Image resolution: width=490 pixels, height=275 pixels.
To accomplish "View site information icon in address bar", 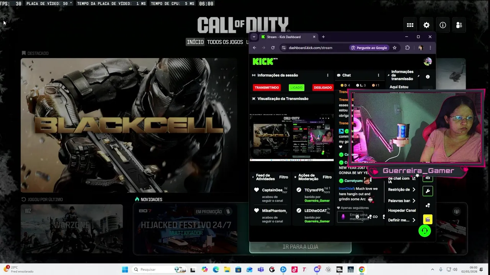I will tap(284, 48).
